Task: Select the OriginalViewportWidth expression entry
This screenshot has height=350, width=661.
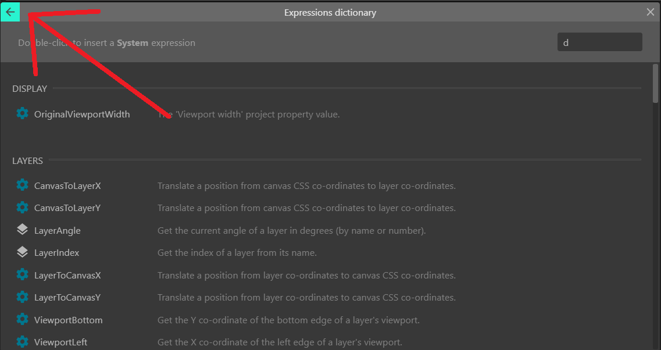Action: (81, 113)
